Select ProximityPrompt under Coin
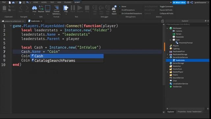This screenshot has width=211, height=119. (x=186, y=43)
